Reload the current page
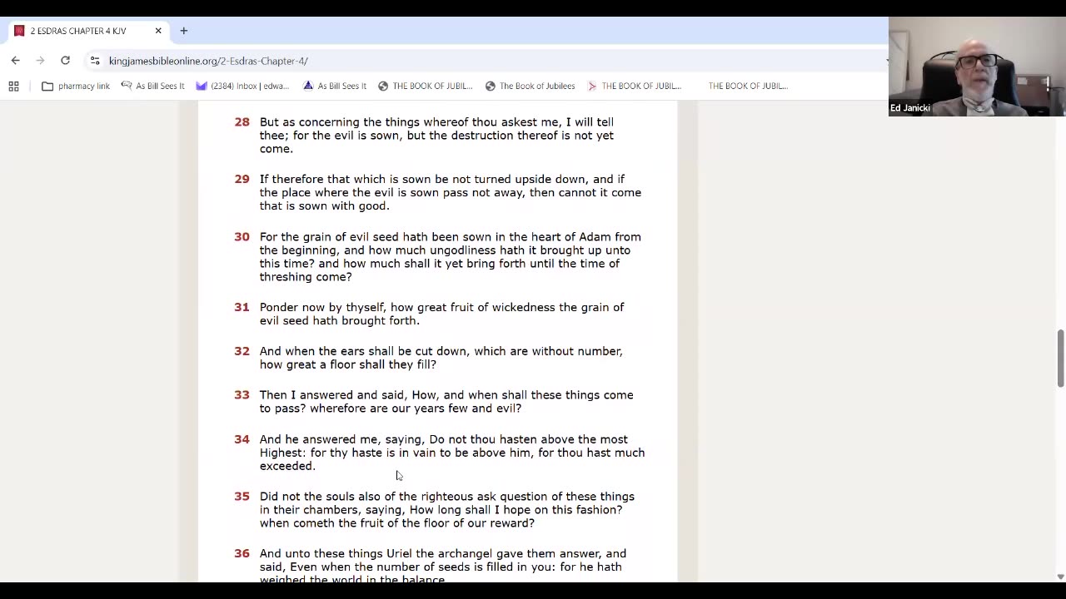Viewport: 1066px width, 599px height. (x=65, y=61)
